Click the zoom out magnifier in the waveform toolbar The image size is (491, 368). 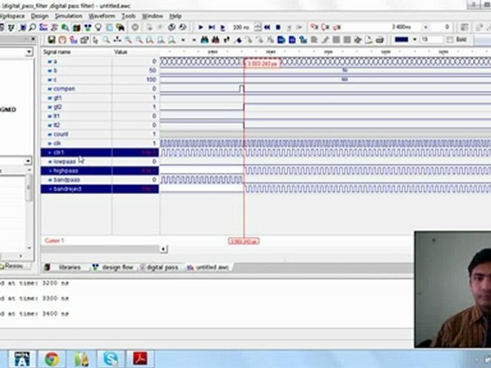pyautogui.click(x=139, y=40)
